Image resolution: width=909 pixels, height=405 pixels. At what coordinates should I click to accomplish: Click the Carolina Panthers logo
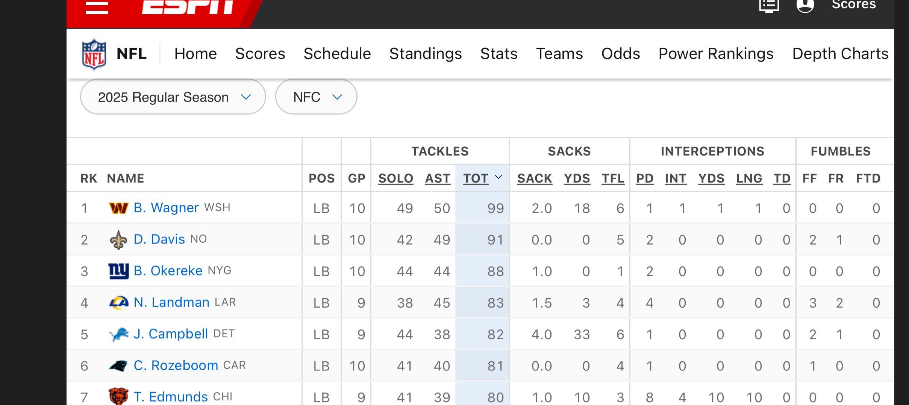click(118, 366)
